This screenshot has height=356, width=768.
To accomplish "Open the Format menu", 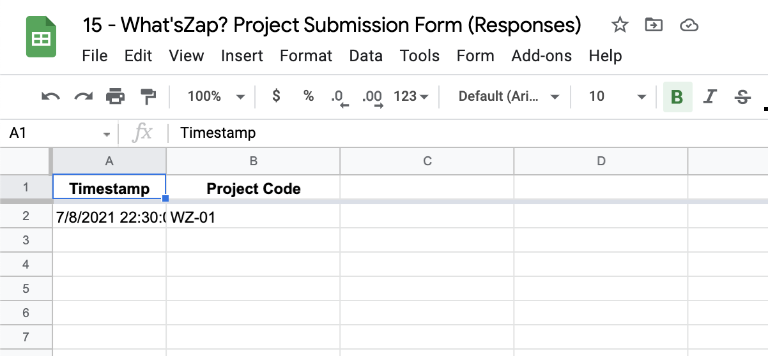I will click(x=306, y=56).
